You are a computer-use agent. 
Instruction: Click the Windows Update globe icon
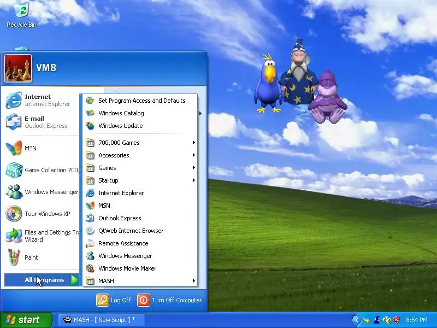(x=90, y=126)
